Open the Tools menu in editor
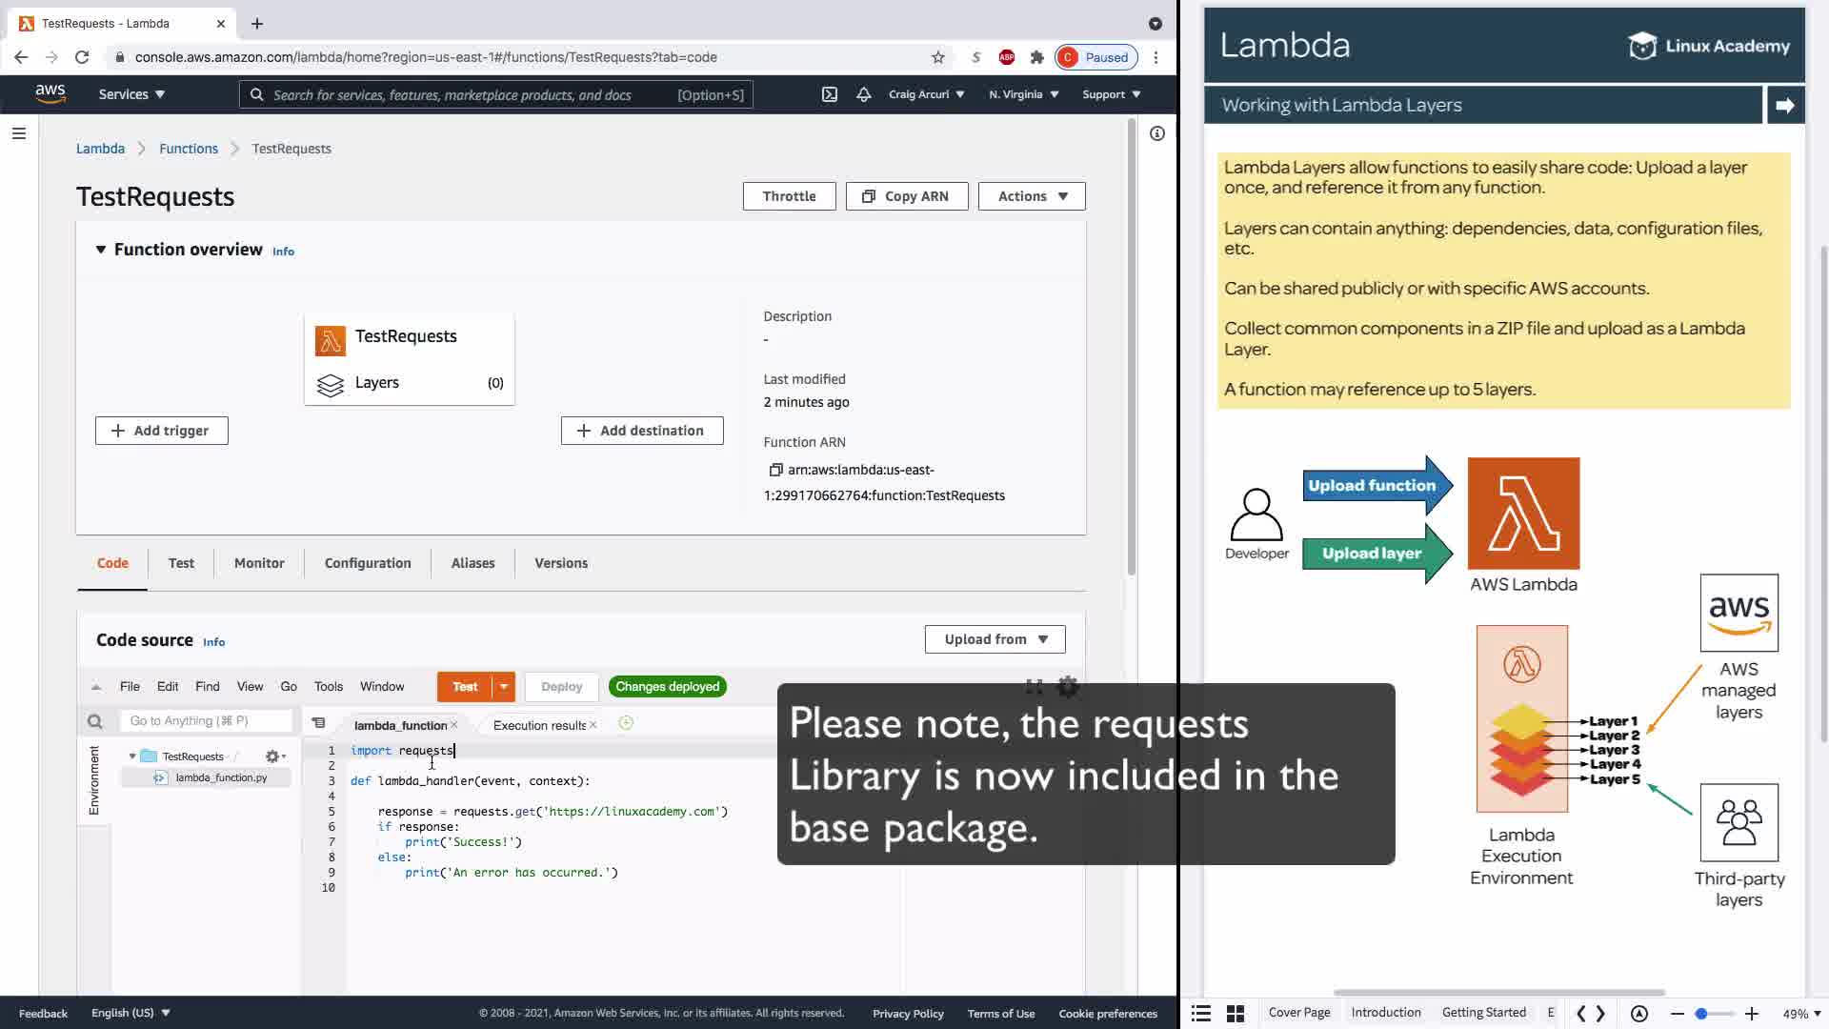Viewport: 1829px width, 1029px height. point(328,687)
